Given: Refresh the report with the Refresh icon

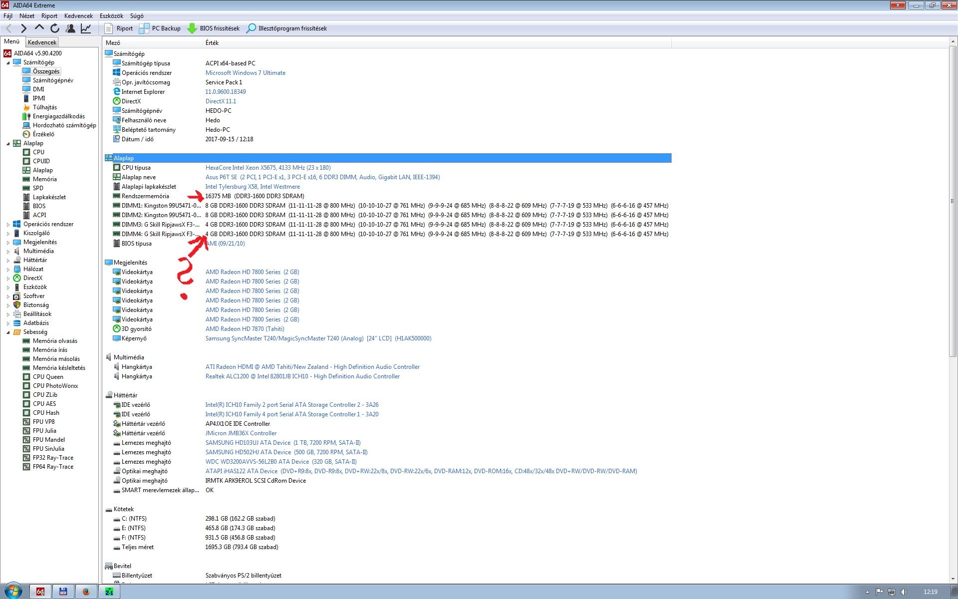Looking at the screenshot, I should [x=55, y=28].
